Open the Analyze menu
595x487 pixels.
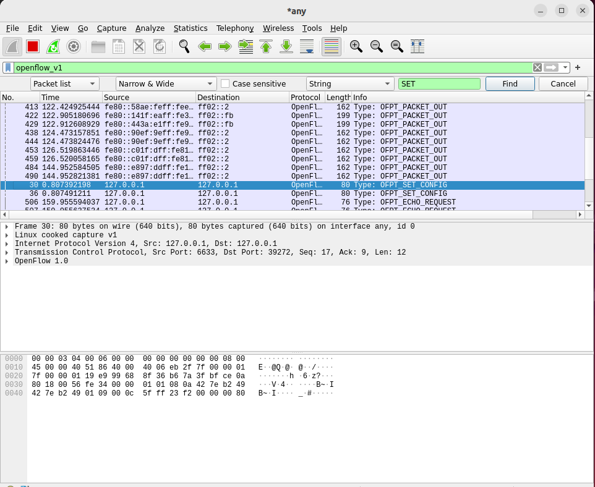[x=150, y=28]
